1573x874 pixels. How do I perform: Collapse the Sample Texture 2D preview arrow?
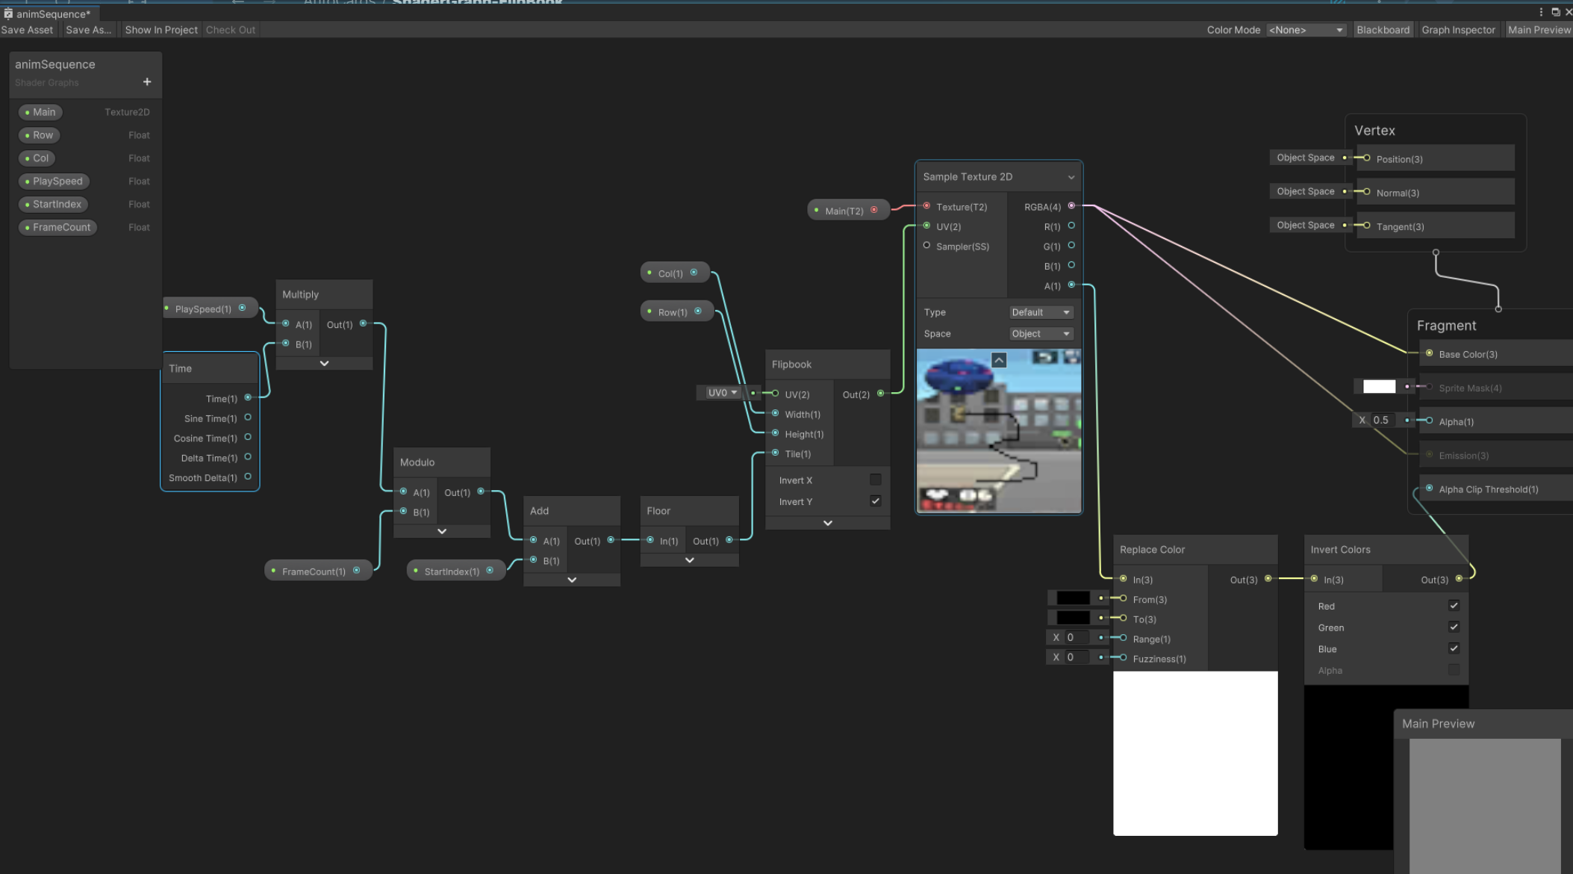tap(999, 361)
